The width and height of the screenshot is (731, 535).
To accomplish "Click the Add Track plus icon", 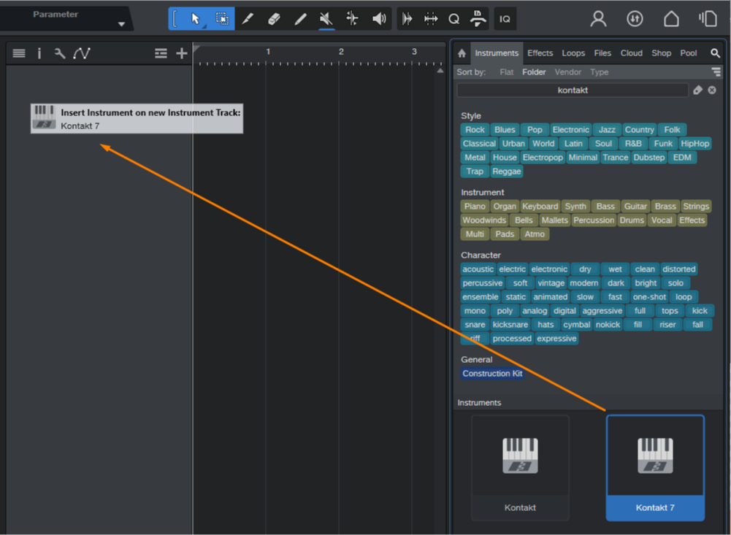I will (182, 53).
